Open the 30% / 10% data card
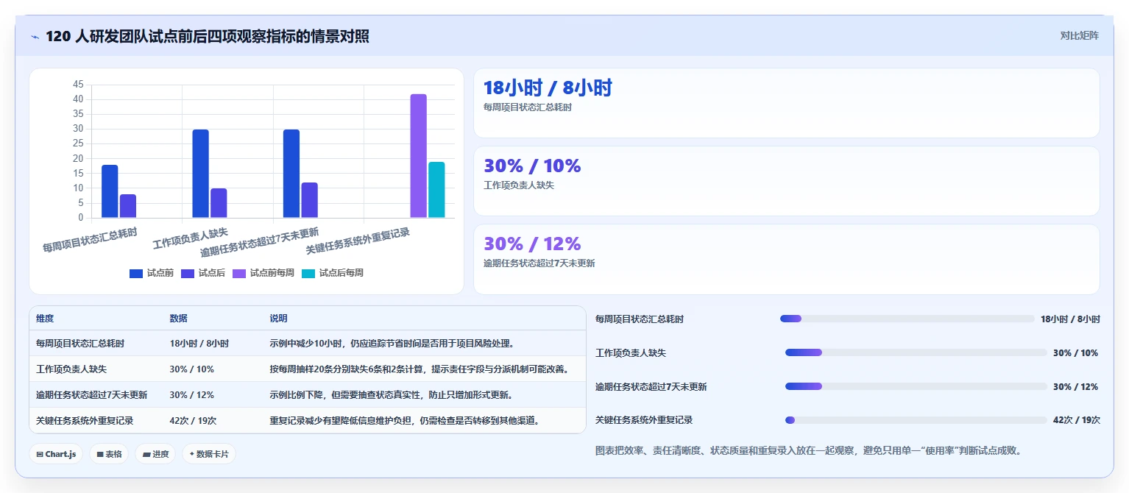 pyautogui.click(x=787, y=181)
